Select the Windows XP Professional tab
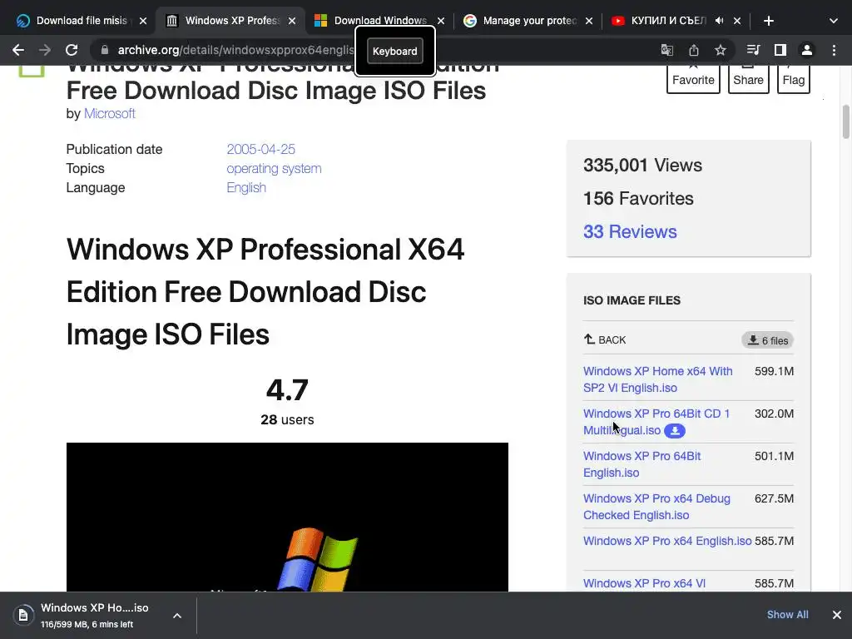 (230, 21)
